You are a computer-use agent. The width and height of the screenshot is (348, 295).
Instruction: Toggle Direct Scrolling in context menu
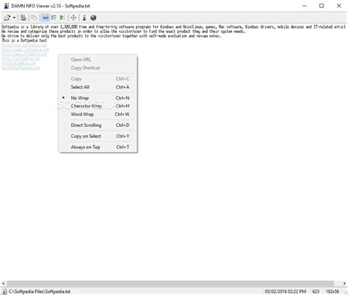point(98,125)
